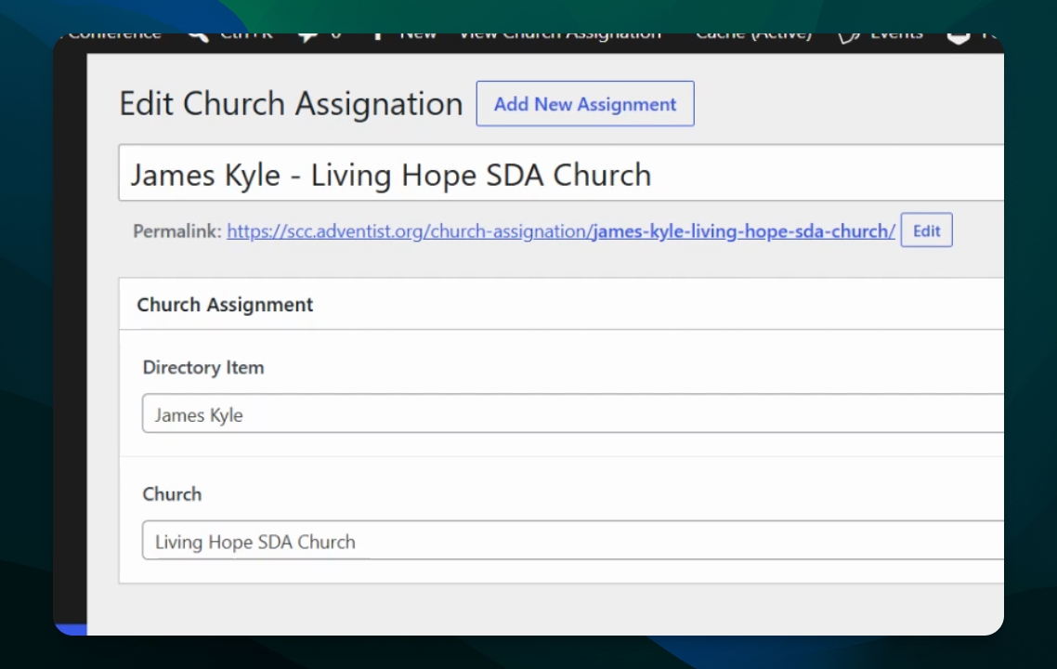Screen dimensions: 1057x669
Task: Click the Edit button beside the permalink
Action: click(x=926, y=230)
